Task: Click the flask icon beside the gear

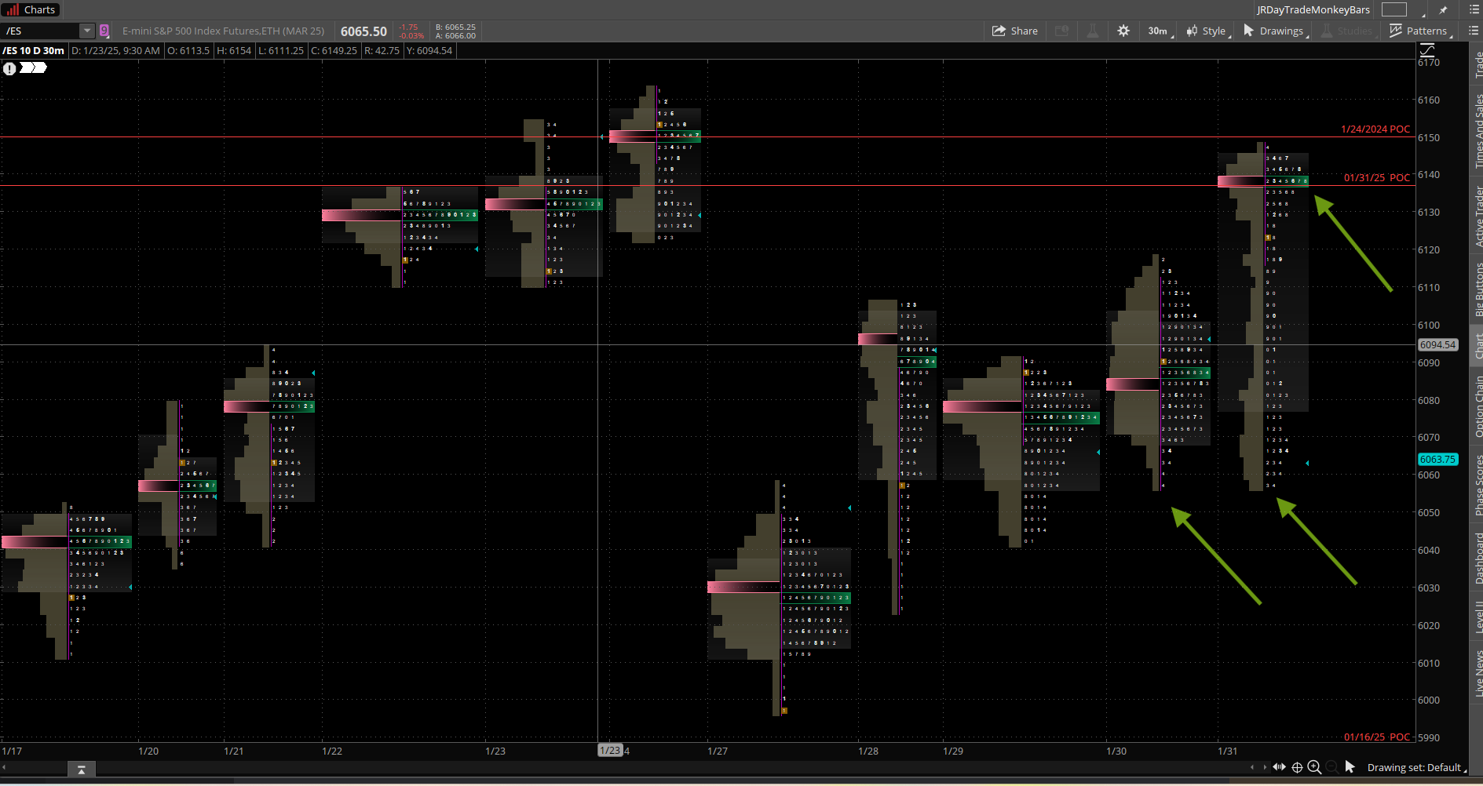Action: pos(1092,31)
